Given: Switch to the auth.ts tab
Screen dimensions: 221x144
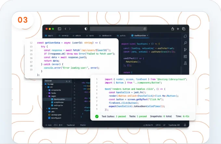Looking at the screenshot, I should [x=121, y=36].
